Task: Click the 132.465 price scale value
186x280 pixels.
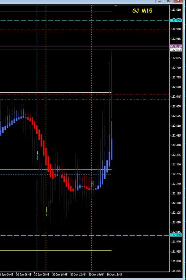Action: [176, 135]
